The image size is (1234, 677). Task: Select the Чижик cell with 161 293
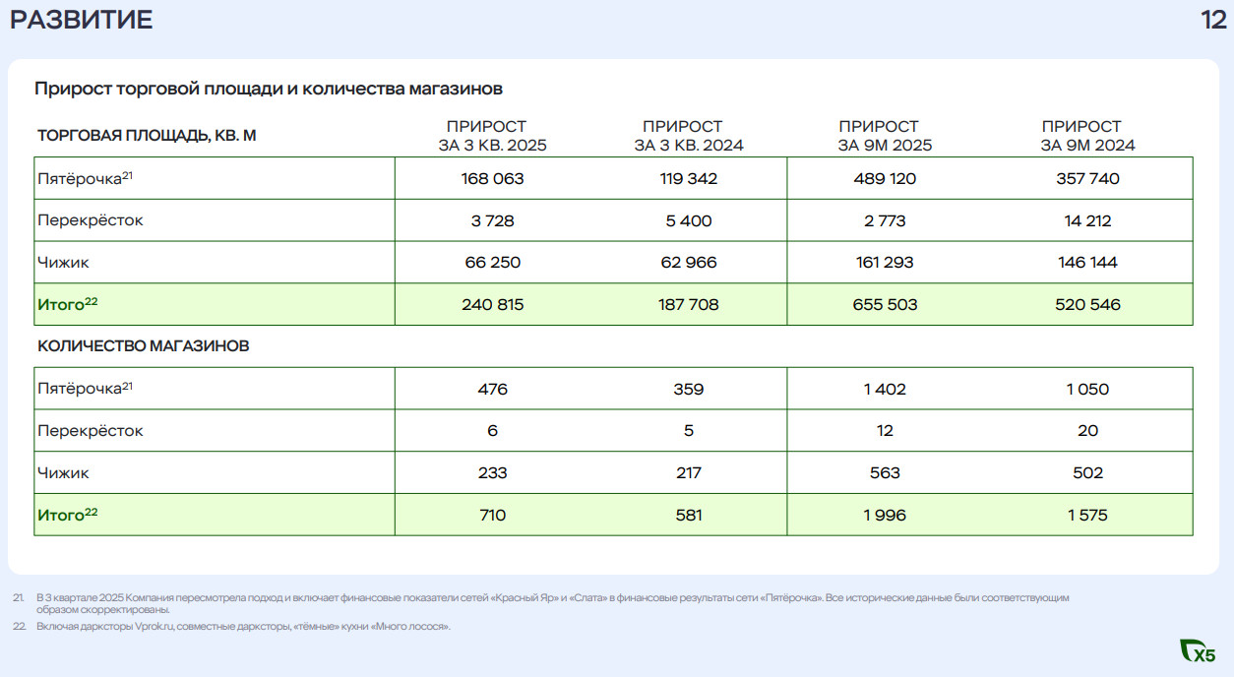(885, 263)
